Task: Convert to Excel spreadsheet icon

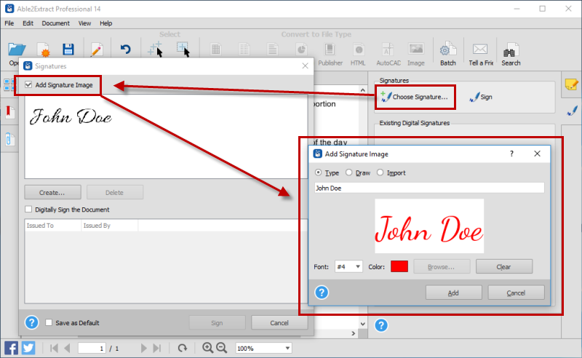Action: point(215,49)
